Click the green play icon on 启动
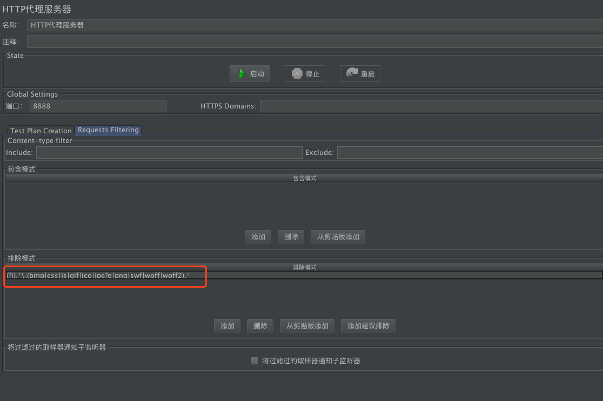This screenshot has height=401, width=603. (x=242, y=73)
